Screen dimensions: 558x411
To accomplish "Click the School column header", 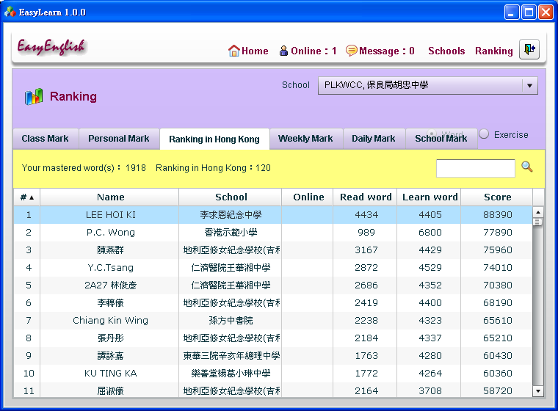I will (231, 197).
